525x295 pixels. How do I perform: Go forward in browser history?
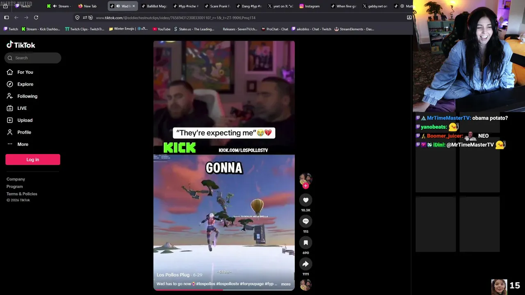(26, 18)
